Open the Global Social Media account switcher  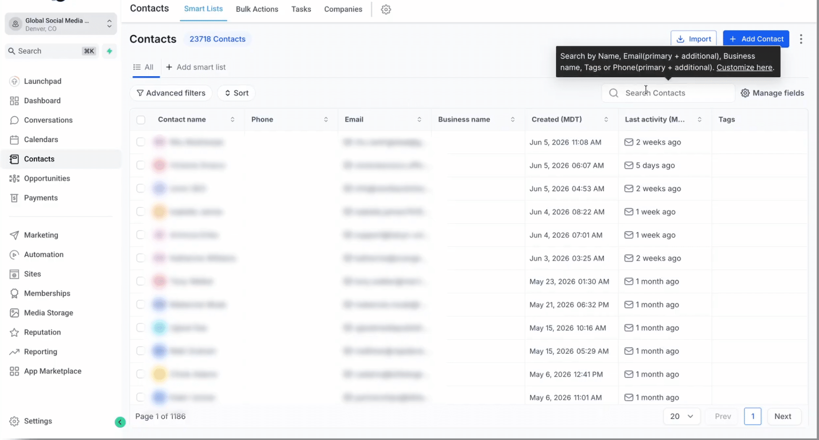click(x=61, y=24)
